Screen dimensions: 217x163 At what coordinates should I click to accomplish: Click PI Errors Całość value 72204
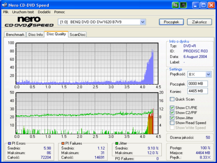pos(46,158)
